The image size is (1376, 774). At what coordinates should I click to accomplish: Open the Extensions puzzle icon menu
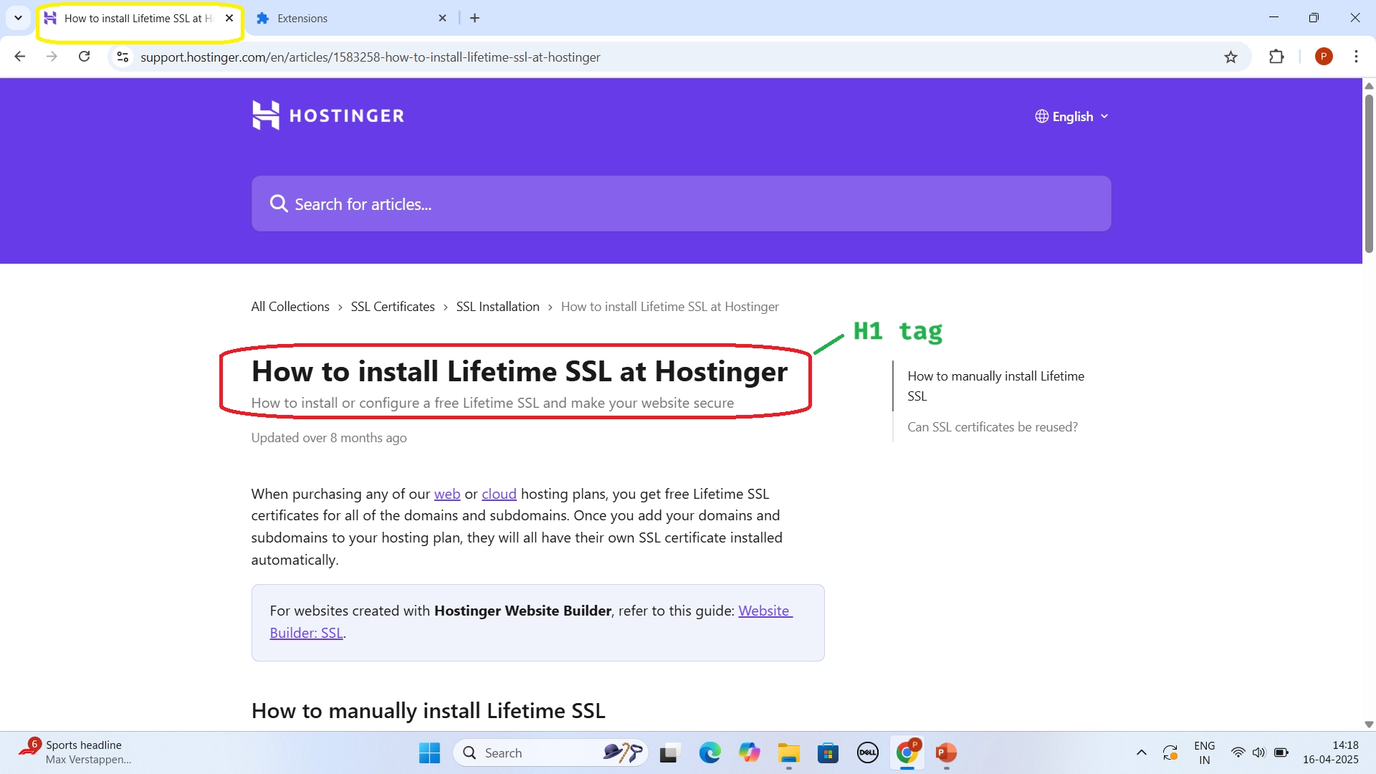pyautogui.click(x=1276, y=57)
